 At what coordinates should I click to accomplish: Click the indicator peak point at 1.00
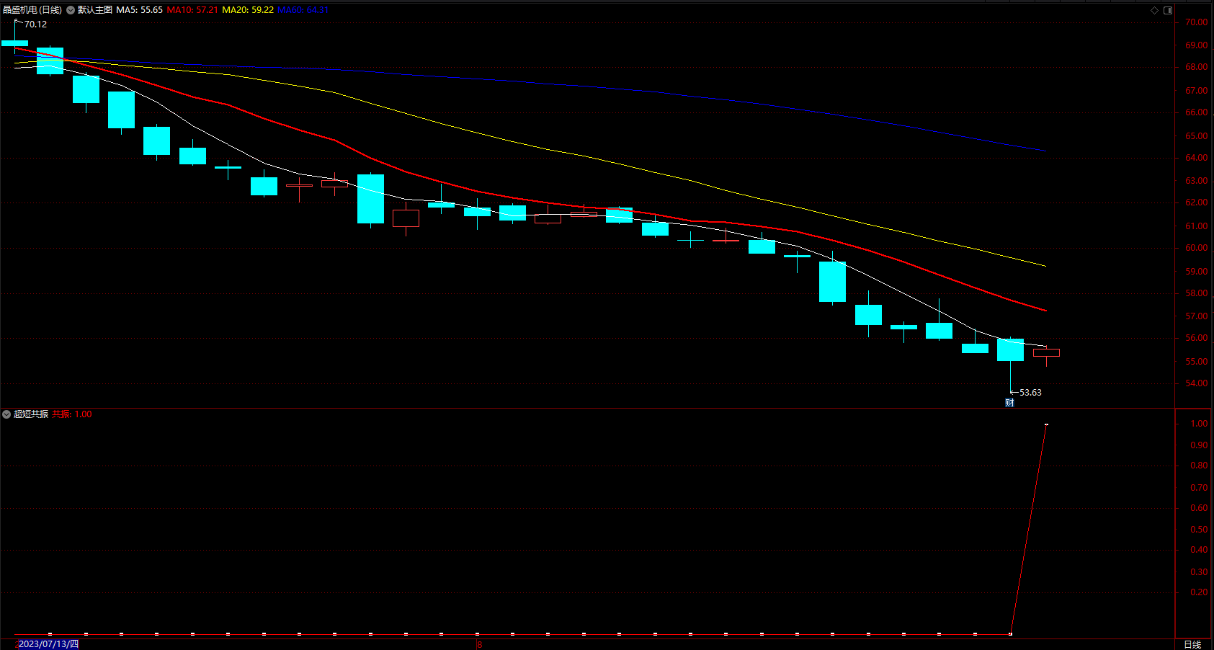[x=1046, y=424]
